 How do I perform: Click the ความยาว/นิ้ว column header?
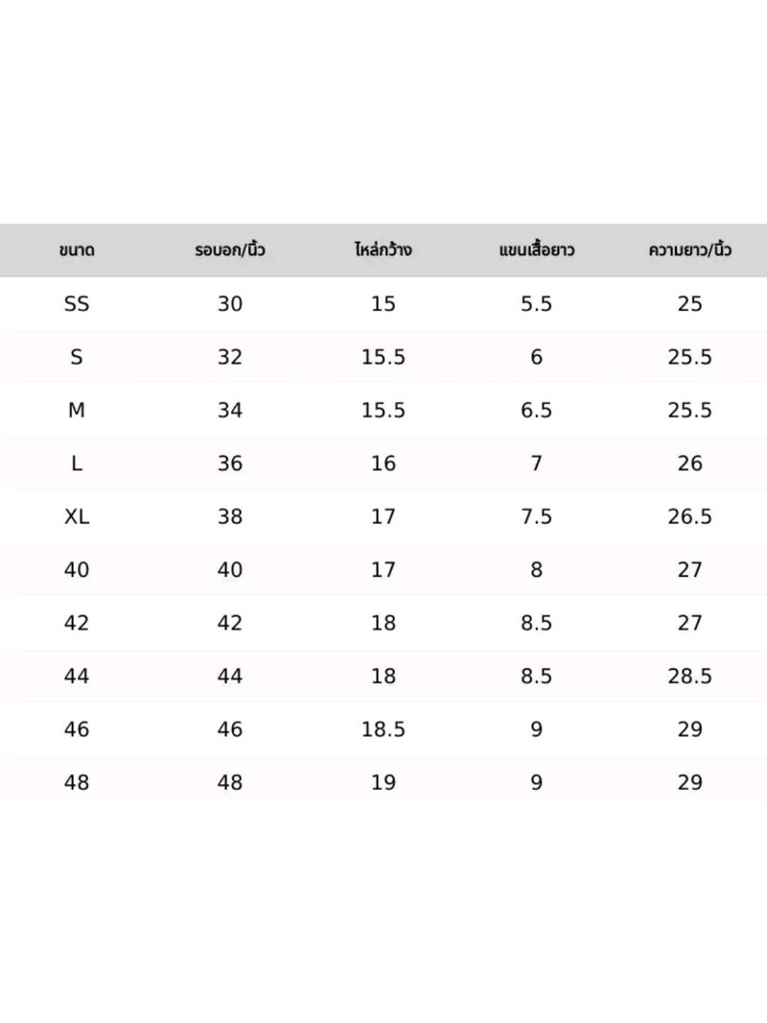click(x=689, y=250)
